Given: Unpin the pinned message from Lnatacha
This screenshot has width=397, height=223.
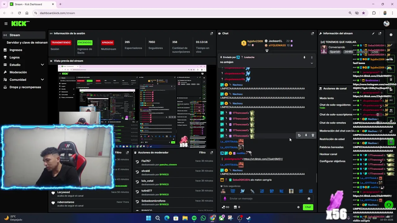Looking at the screenshot, I should point(304,57).
